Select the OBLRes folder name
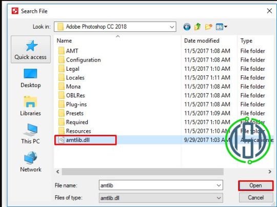The image size is (277, 207). coord(75,95)
